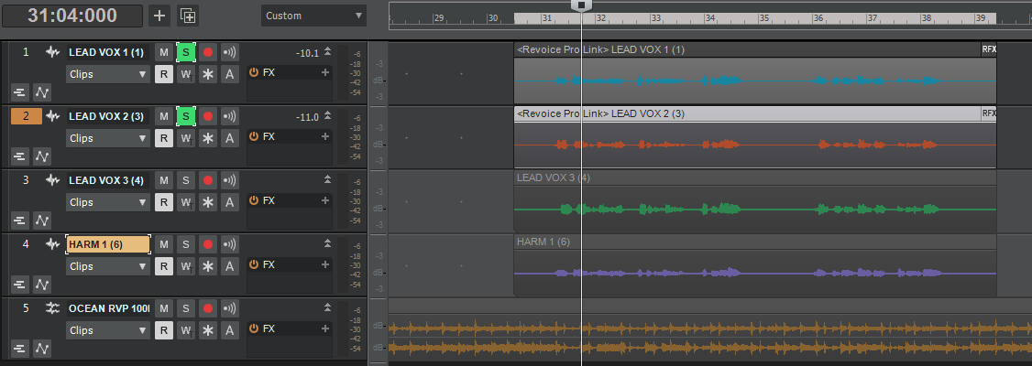The width and height of the screenshot is (1032, 366).
Task: Click the RFX button on LEAD VOX 1 clip
Action: [989, 49]
